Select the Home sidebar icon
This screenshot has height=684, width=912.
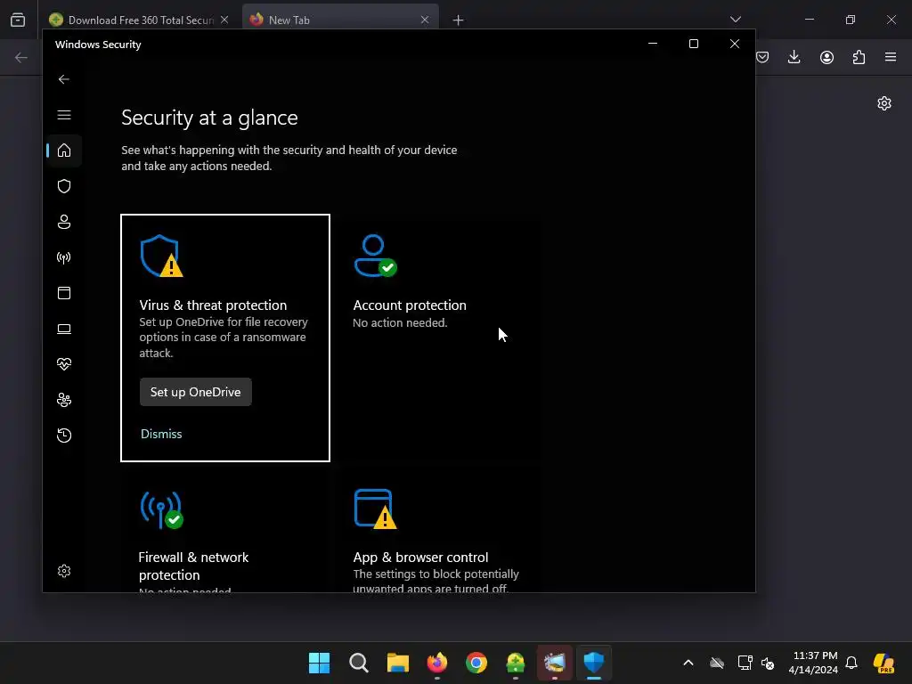pos(64,151)
